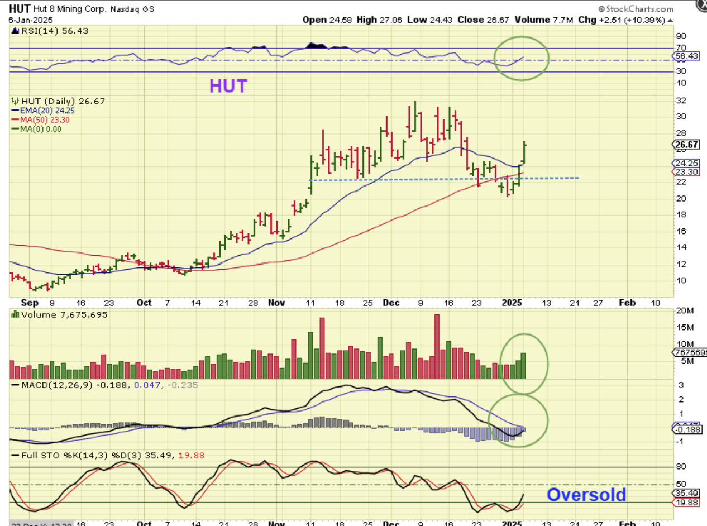This screenshot has height=526, width=707.
Task: Select the MA(0) 0.00 legend entry
Action: 36,128
